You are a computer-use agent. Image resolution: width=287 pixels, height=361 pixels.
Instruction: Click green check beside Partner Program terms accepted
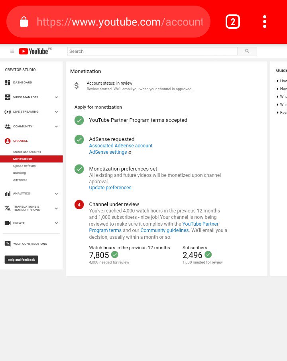tap(79, 120)
